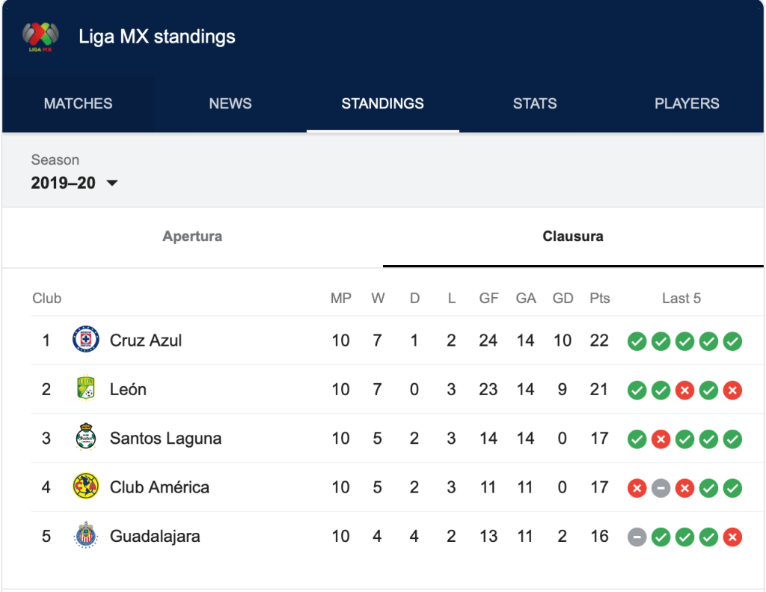Screen dimensions: 766x592
Task: Click Club América's gray draw icon
Action: 661,488
